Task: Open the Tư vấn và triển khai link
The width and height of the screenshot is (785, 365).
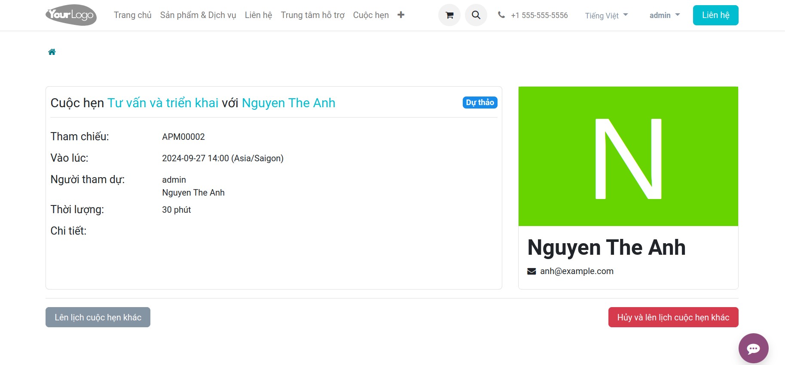Action: click(163, 103)
